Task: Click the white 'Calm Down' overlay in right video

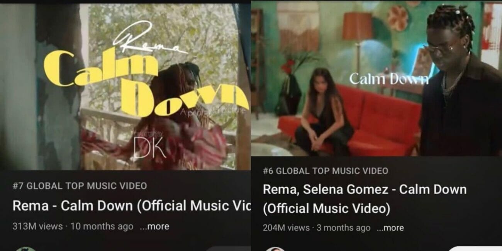Action: [x=389, y=79]
